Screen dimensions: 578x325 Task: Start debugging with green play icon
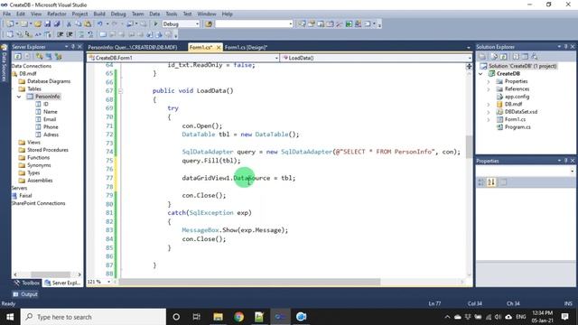point(155,24)
